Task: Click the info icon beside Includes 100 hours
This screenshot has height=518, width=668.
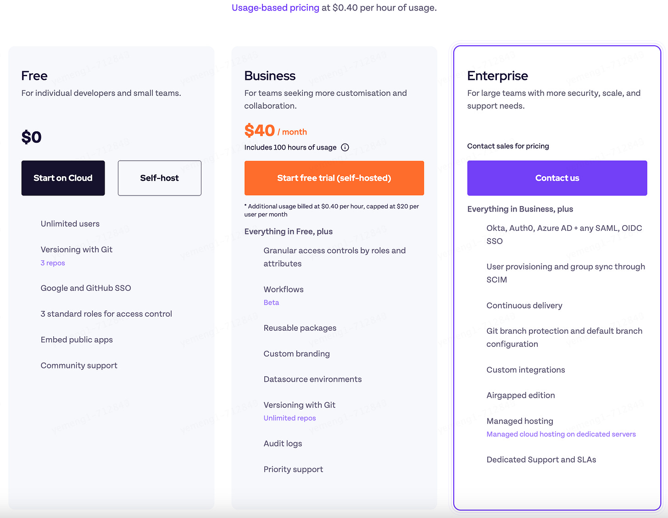Action: point(345,147)
